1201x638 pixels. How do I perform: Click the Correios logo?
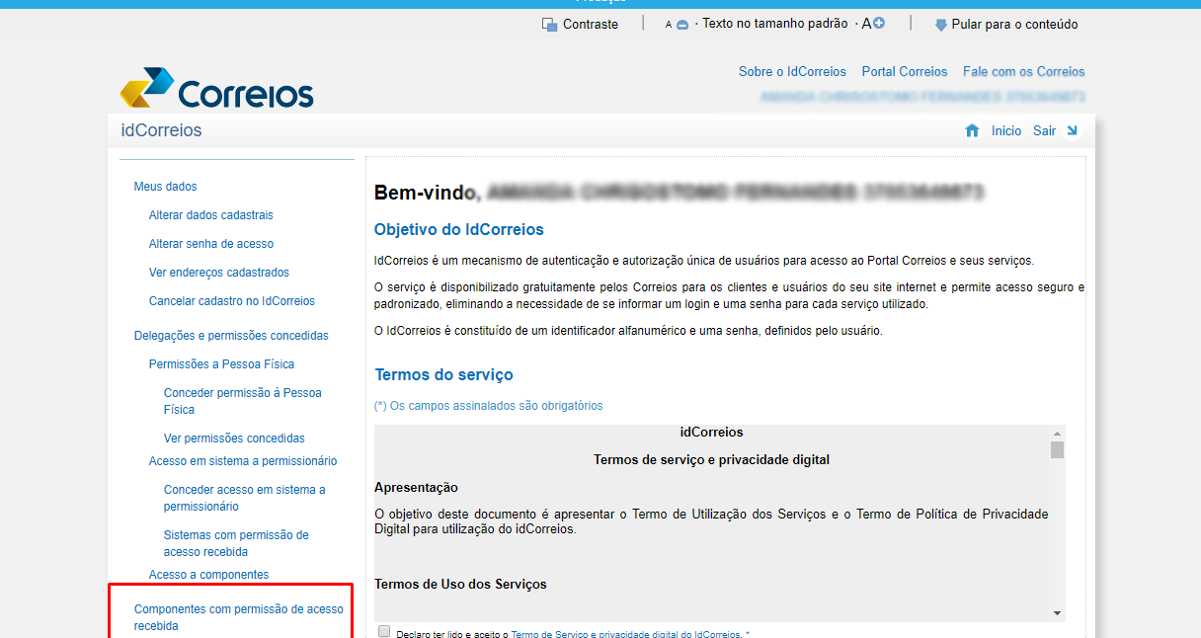coord(216,88)
